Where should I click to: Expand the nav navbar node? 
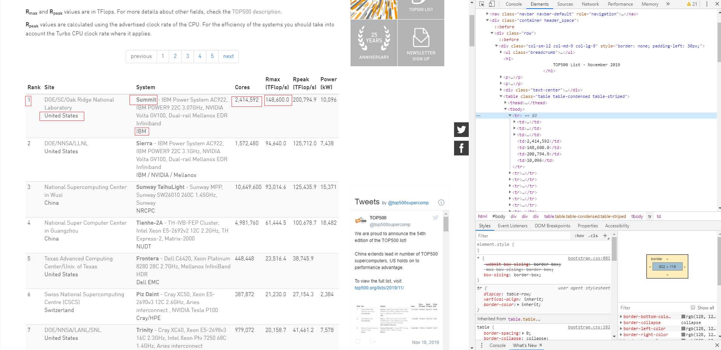488,14
